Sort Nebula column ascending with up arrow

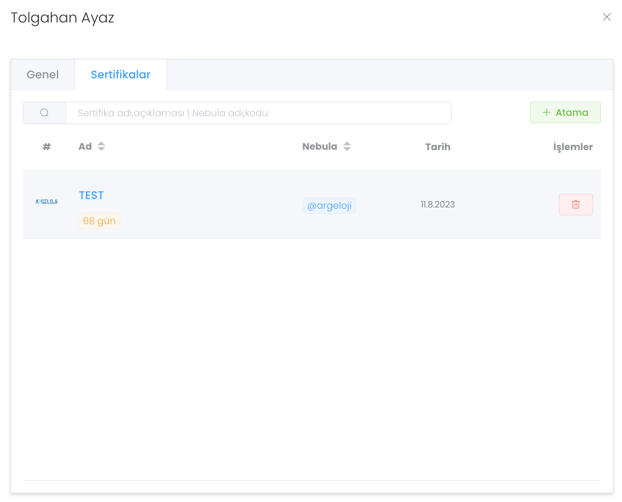[x=347, y=144]
